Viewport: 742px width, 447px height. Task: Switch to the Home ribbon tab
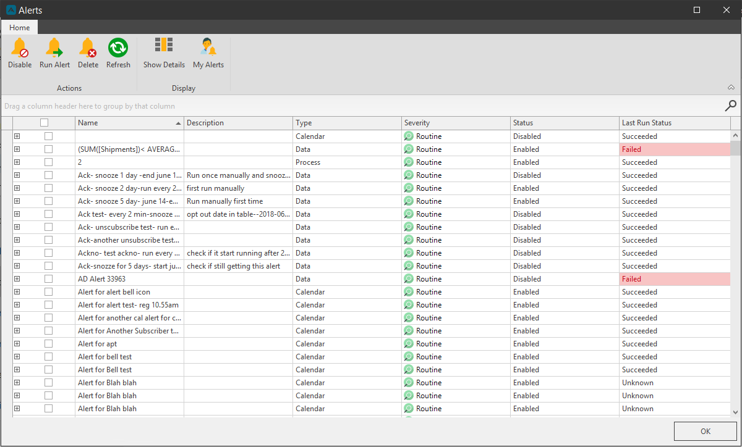click(19, 28)
